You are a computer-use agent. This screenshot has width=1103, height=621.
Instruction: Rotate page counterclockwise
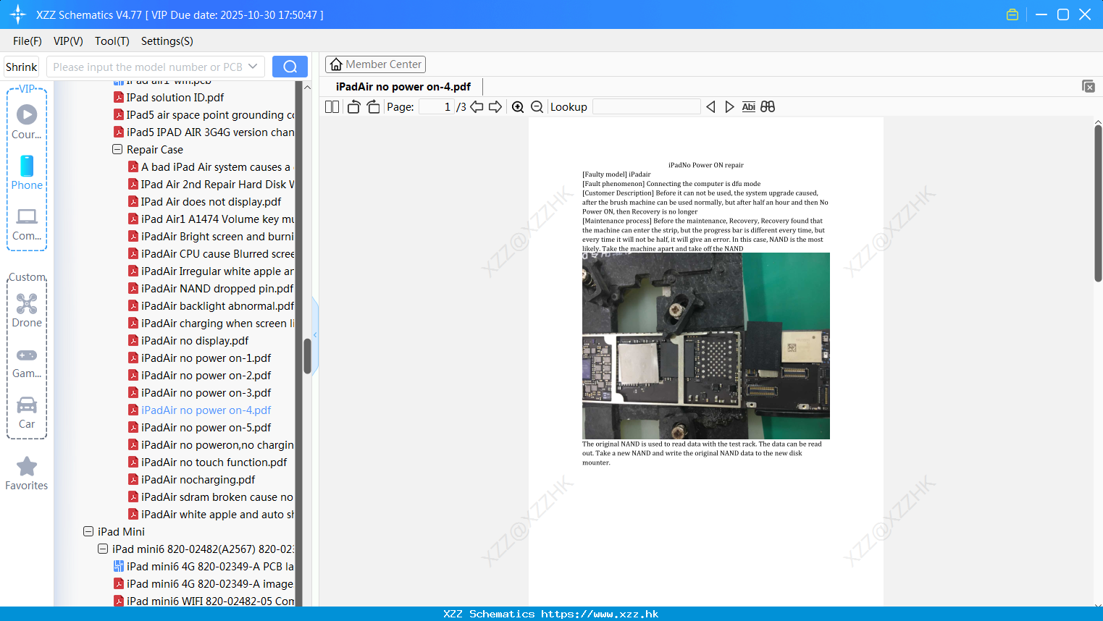point(353,107)
